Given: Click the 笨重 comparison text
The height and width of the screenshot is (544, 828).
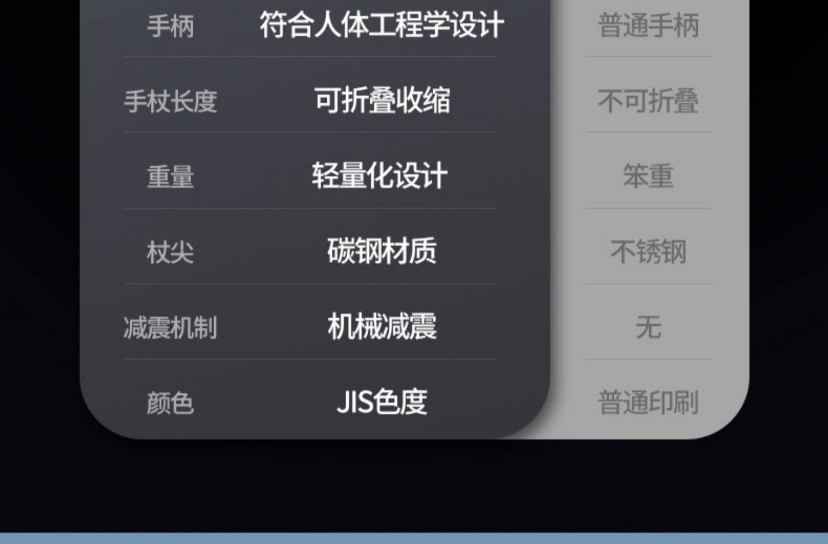Looking at the screenshot, I should 649,177.
